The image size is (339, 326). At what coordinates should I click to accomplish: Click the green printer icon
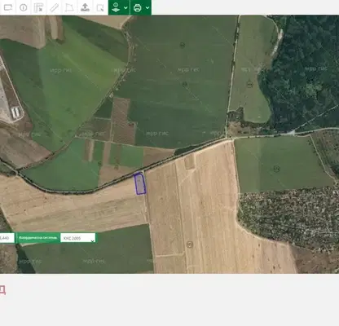click(138, 7)
